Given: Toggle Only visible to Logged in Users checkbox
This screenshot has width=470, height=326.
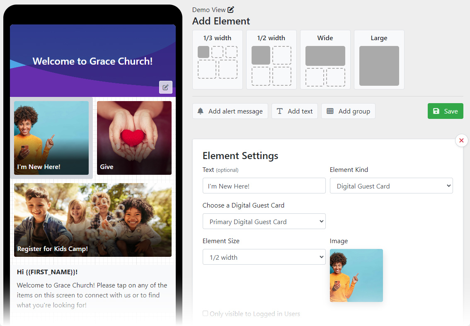Looking at the screenshot, I should [205, 314].
